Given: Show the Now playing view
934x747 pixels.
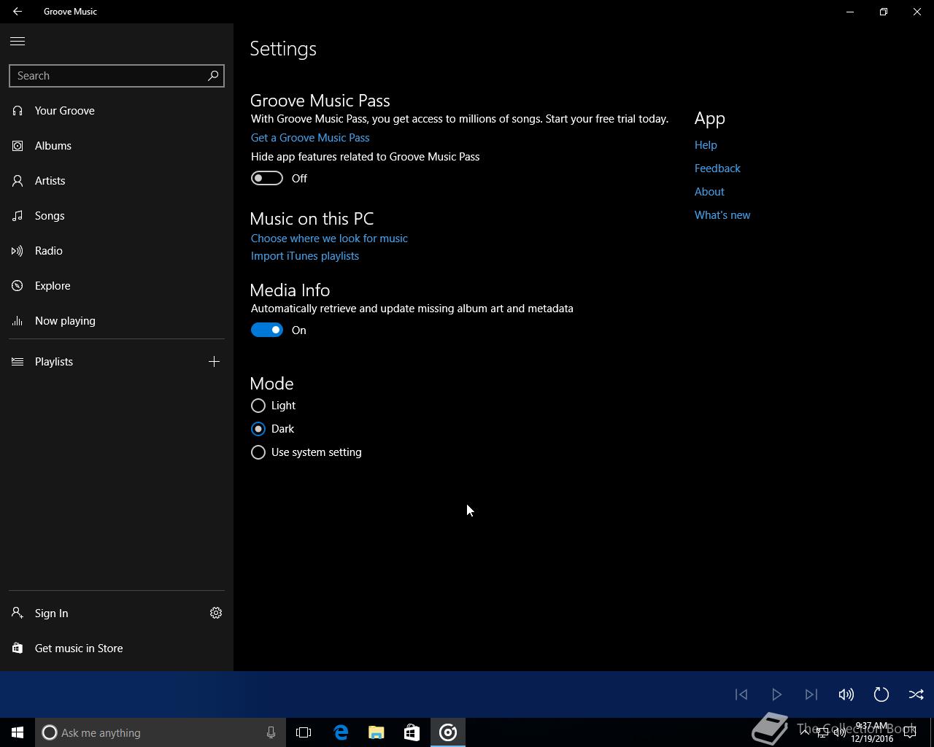Looking at the screenshot, I should tap(117, 321).
